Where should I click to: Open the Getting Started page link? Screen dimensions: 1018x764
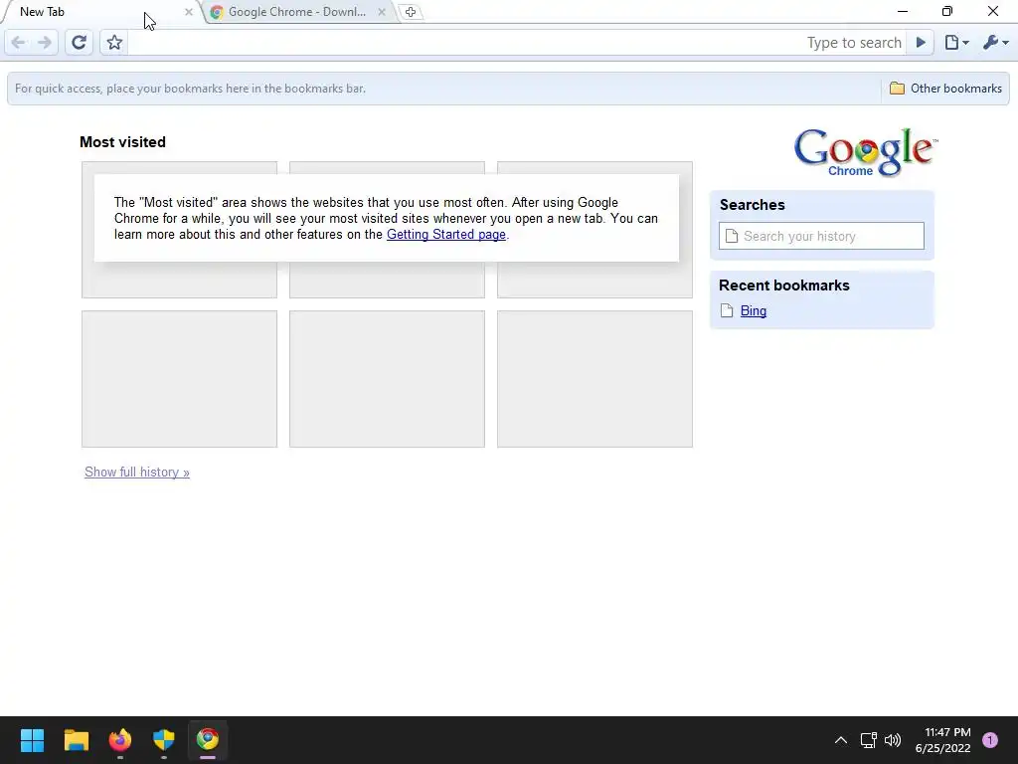[446, 235]
